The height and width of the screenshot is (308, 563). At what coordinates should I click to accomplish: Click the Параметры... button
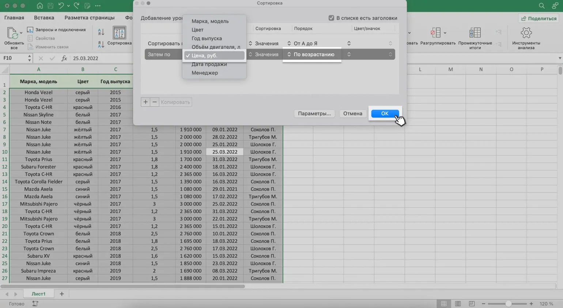coord(314,113)
